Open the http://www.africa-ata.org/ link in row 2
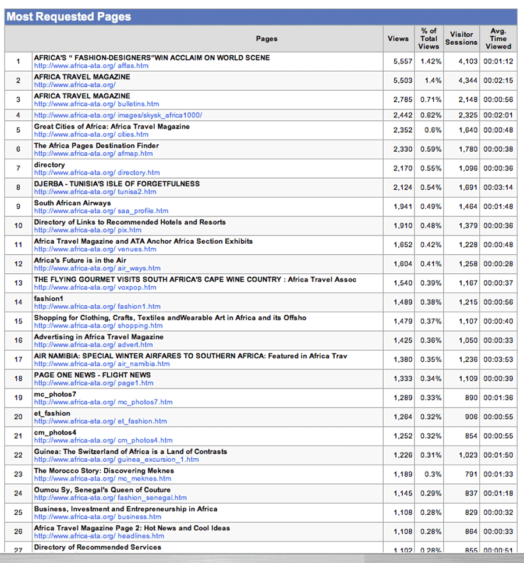 point(75,85)
